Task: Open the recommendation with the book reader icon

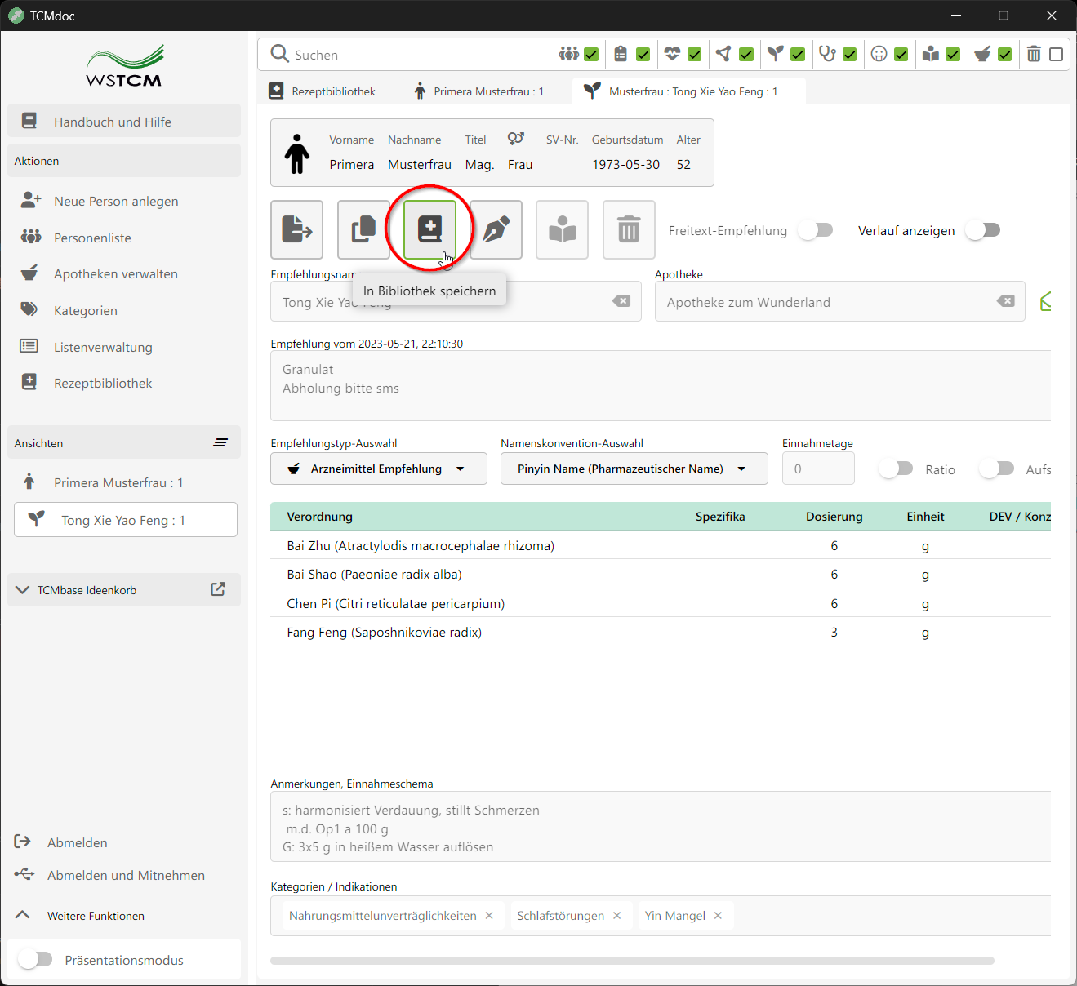Action: tap(562, 229)
